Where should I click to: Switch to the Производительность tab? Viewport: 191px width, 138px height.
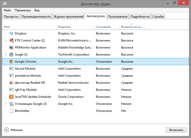(36, 16)
